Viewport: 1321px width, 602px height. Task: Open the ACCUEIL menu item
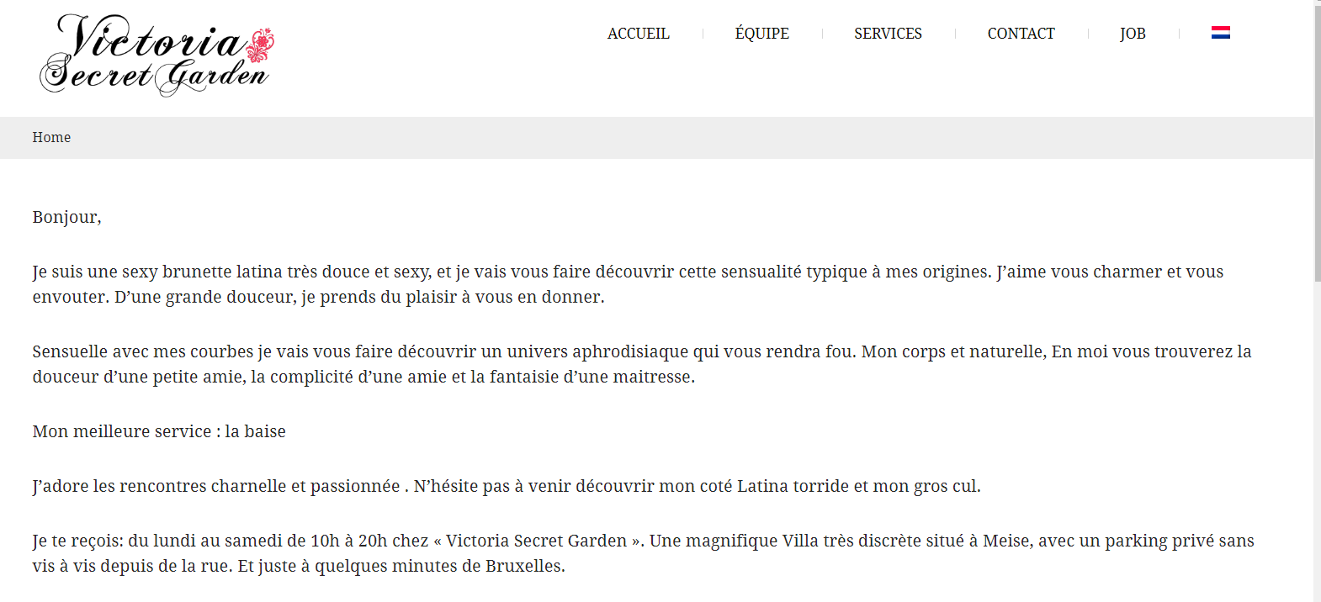tap(638, 34)
